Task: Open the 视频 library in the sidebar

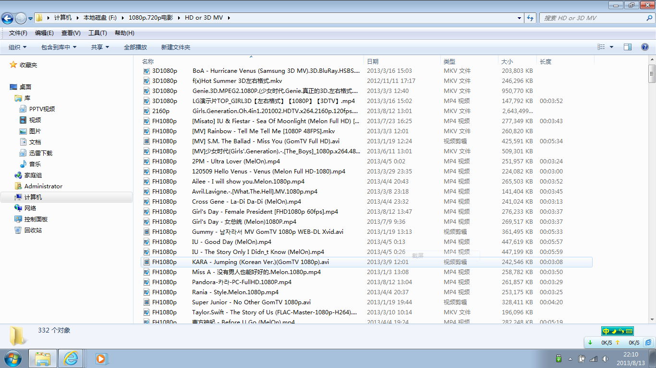Action: pyautogui.click(x=30, y=120)
